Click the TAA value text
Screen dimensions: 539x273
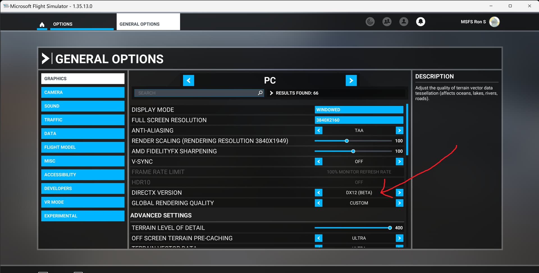[x=359, y=130]
